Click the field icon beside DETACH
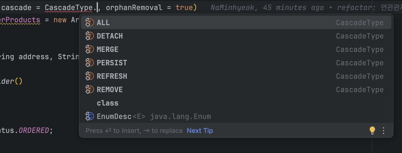 89,36
